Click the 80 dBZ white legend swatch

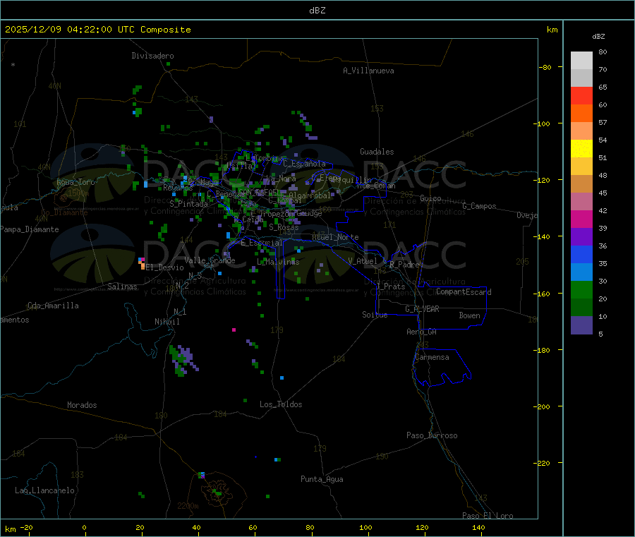(x=581, y=61)
